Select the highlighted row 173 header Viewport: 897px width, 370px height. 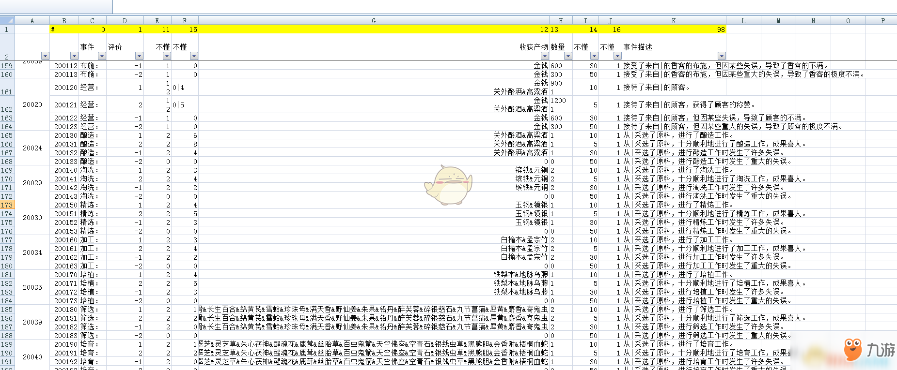click(x=7, y=205)
